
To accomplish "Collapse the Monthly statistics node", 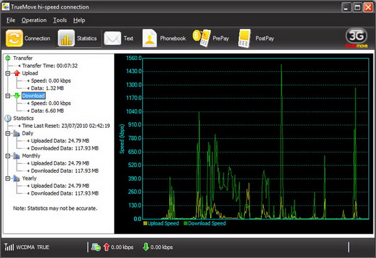I will pos(8,156).
